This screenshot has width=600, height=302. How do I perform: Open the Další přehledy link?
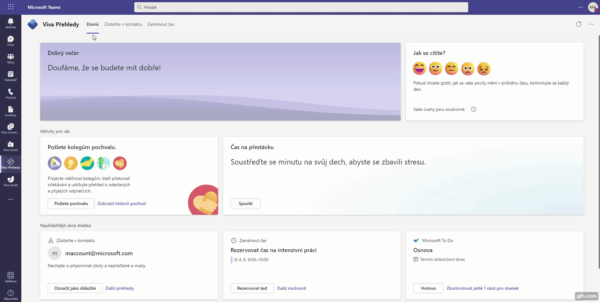[x=120, y=288]
